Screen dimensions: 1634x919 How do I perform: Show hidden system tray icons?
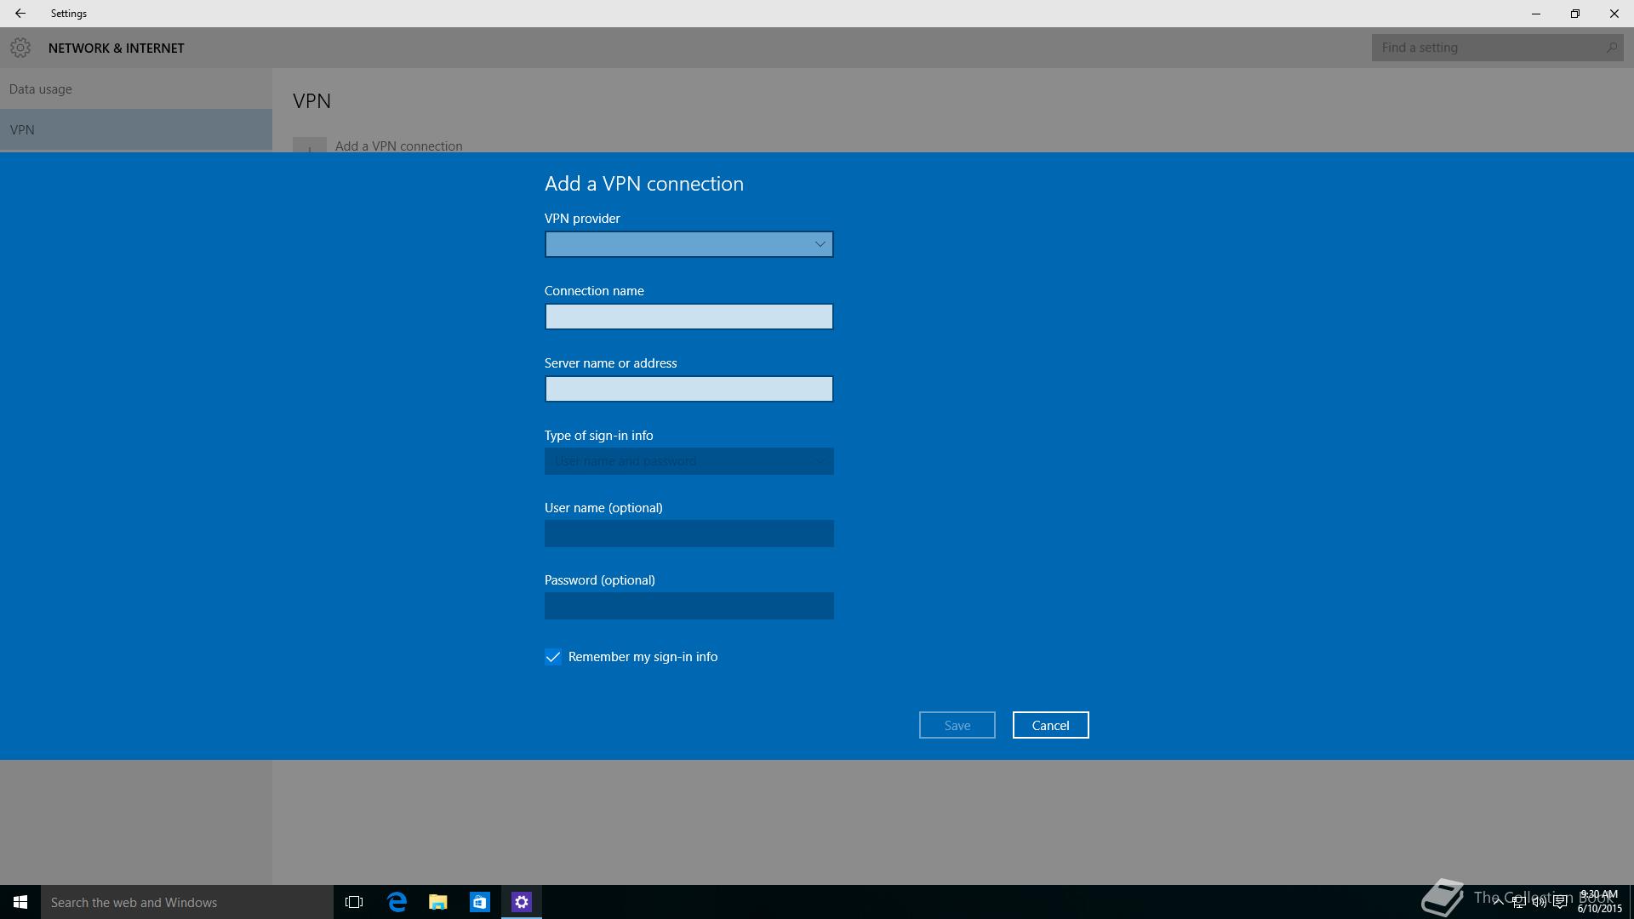click(x=1498, y=903)
